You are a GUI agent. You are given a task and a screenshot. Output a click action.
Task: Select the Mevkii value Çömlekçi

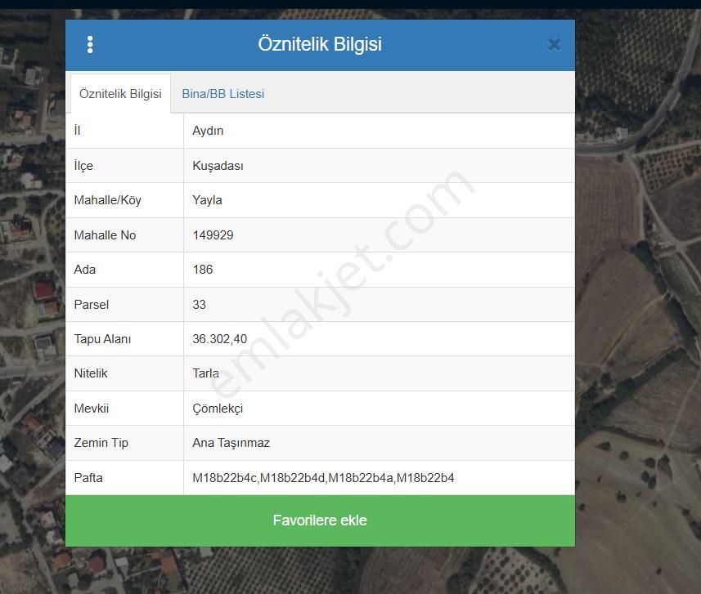click(x=218, y=409)
